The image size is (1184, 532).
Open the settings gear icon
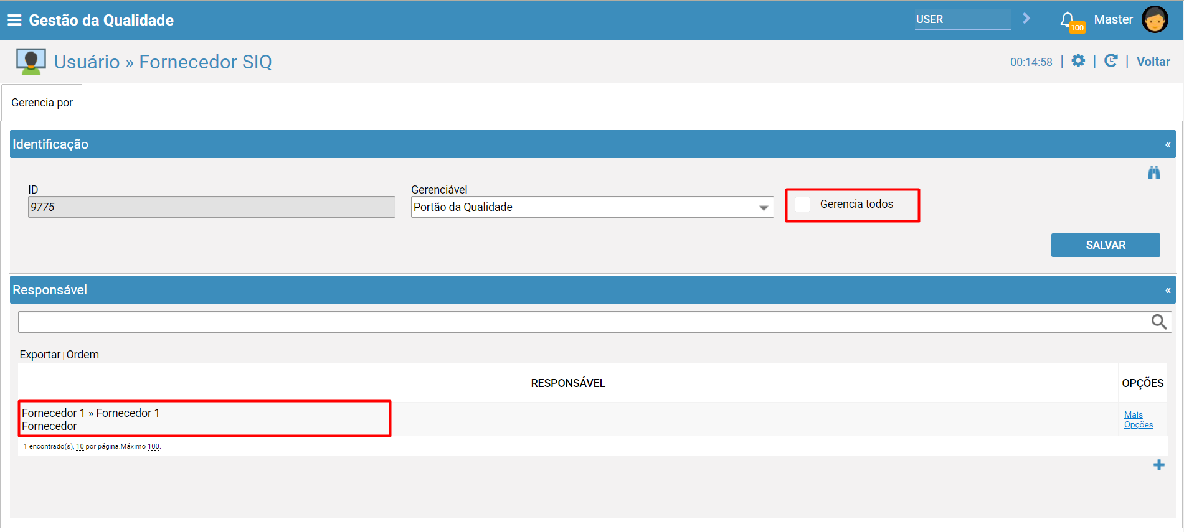click(1078, 60)
